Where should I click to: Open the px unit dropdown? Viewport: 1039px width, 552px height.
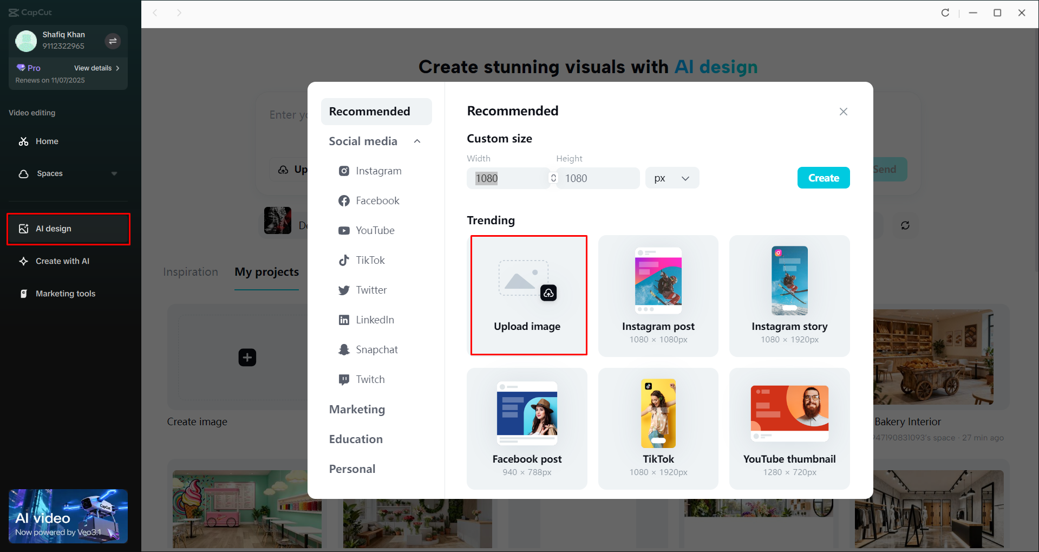point(671,178)
